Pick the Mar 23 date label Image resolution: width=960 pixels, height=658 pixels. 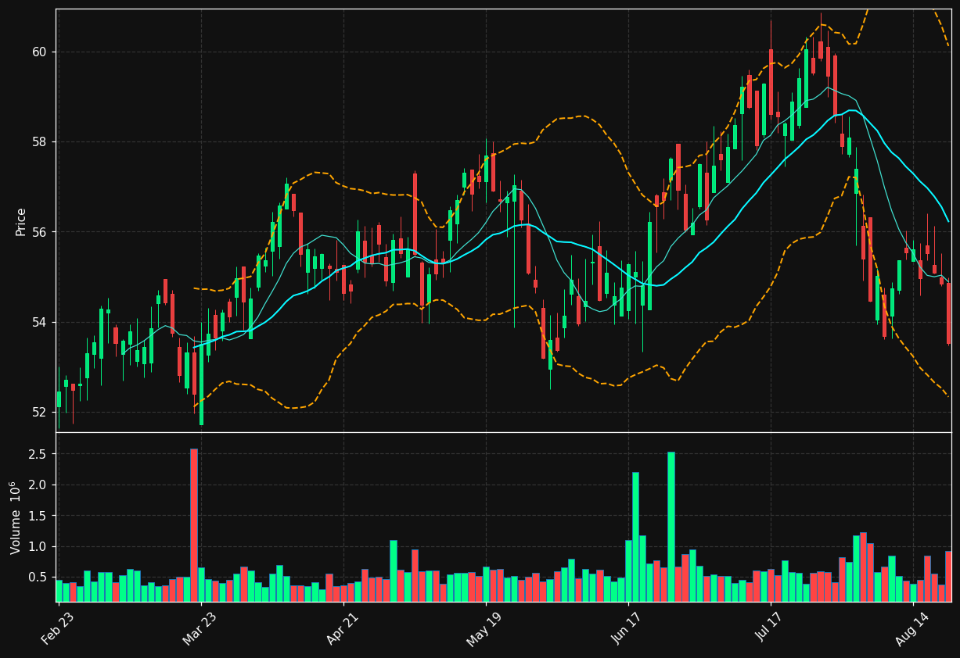tap(200, 628)
